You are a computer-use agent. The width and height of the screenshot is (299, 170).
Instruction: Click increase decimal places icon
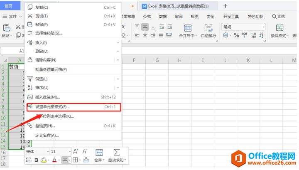pyautogui.click(x=253, y=35)
